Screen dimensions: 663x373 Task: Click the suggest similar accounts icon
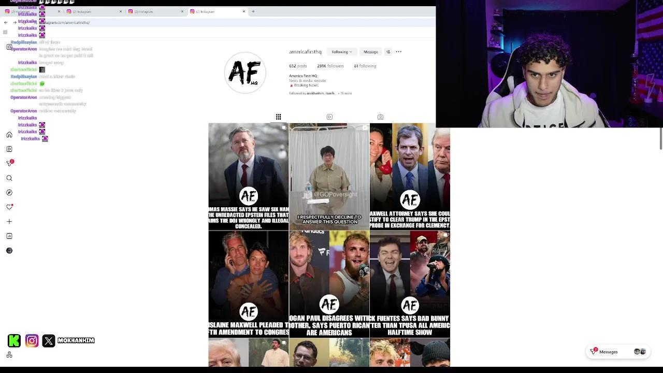point(388,52)
